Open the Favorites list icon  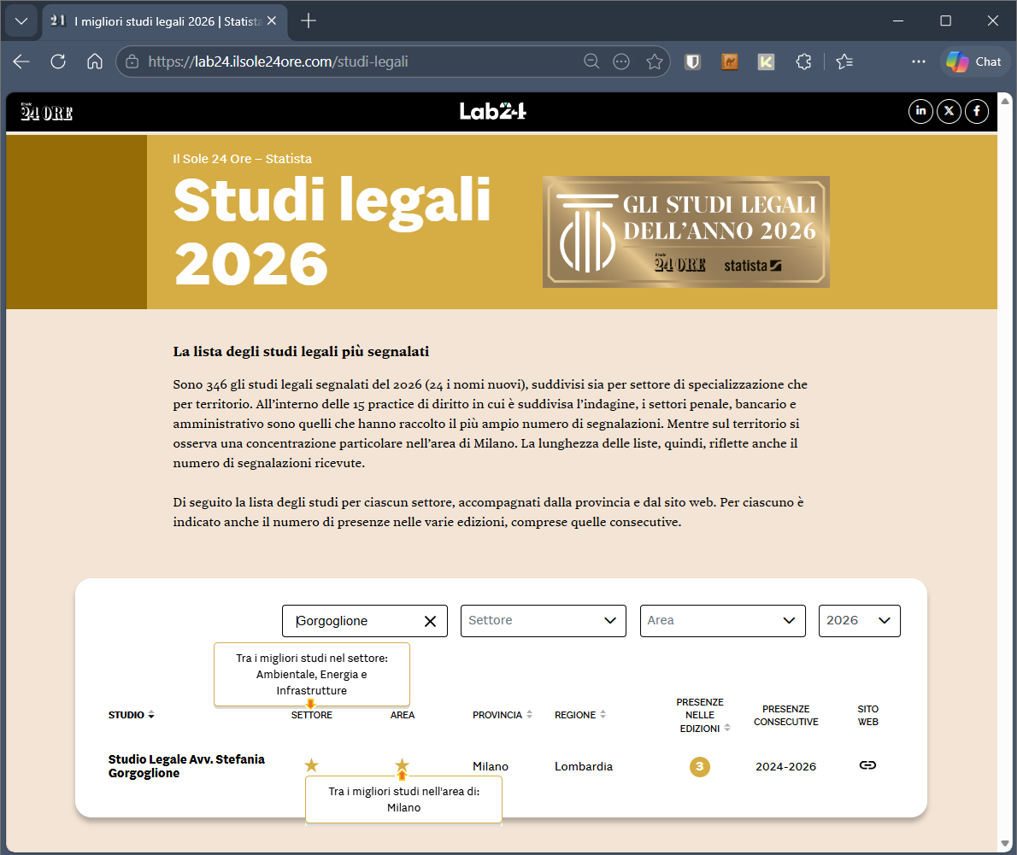pyautogui.click(x=844, y=61)
